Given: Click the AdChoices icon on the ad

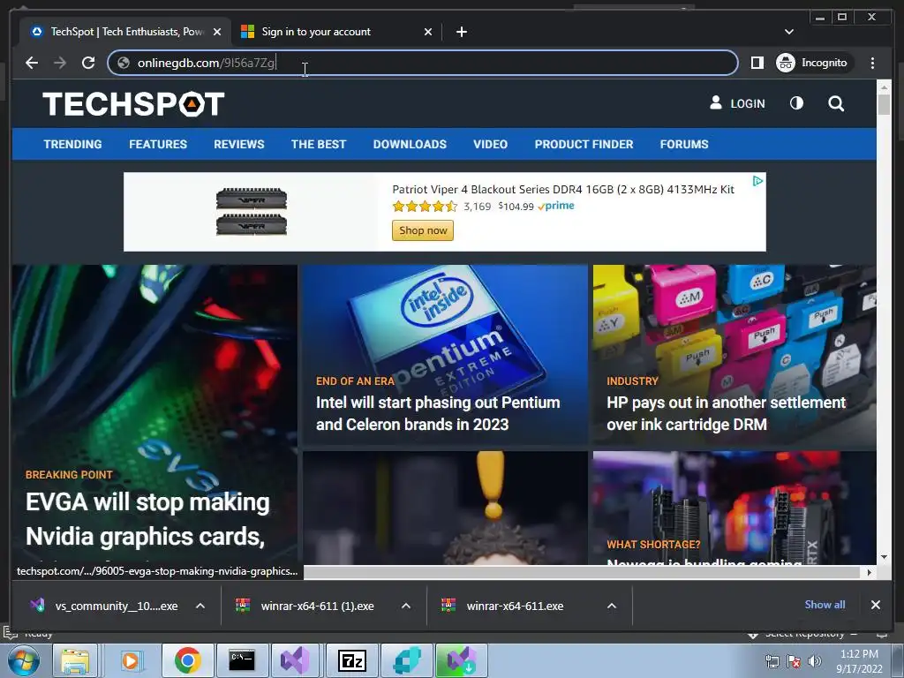Looking at the screenshot, I should pos(757,181).
